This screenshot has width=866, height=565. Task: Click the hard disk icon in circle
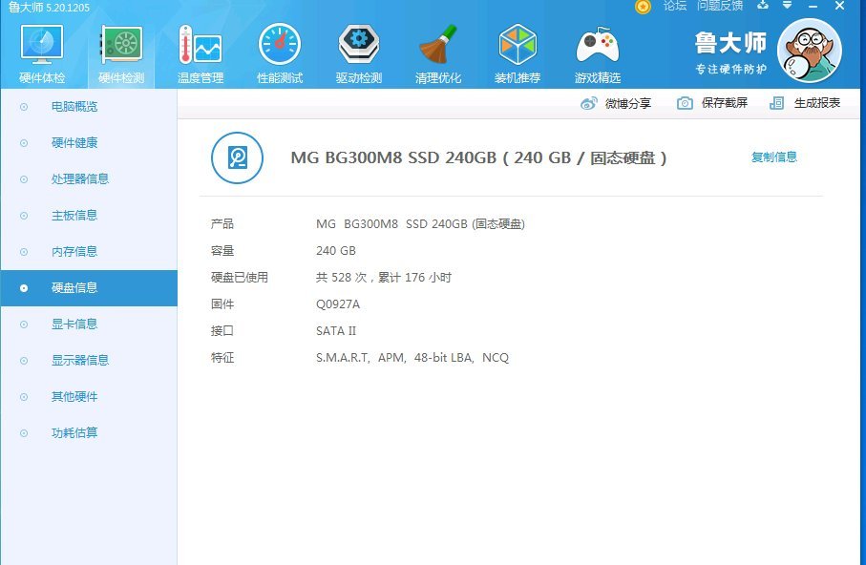coord(238,158)
